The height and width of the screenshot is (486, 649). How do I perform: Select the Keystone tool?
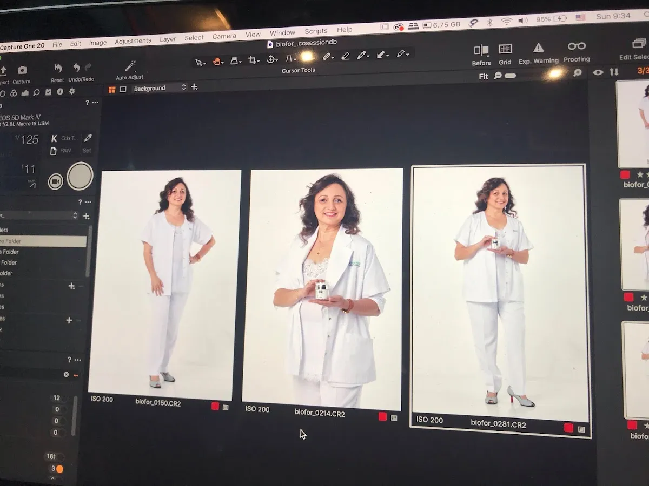click(x=290, y=58)
